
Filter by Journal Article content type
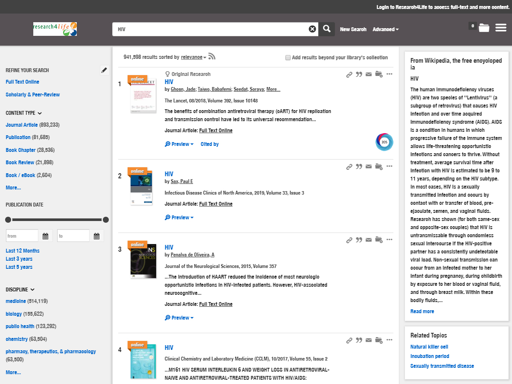coord(21,125)
